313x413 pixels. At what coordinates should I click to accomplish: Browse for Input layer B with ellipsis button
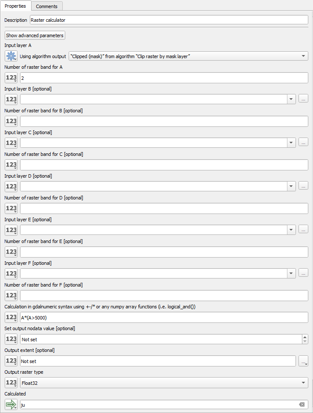(x=303, y=99)
